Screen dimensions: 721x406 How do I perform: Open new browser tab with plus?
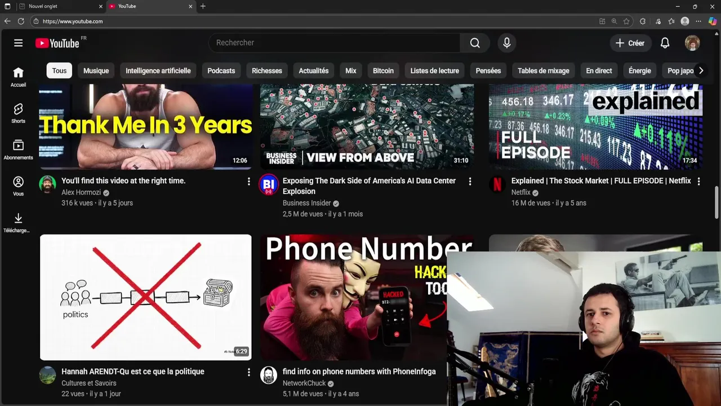coord(203,6)
